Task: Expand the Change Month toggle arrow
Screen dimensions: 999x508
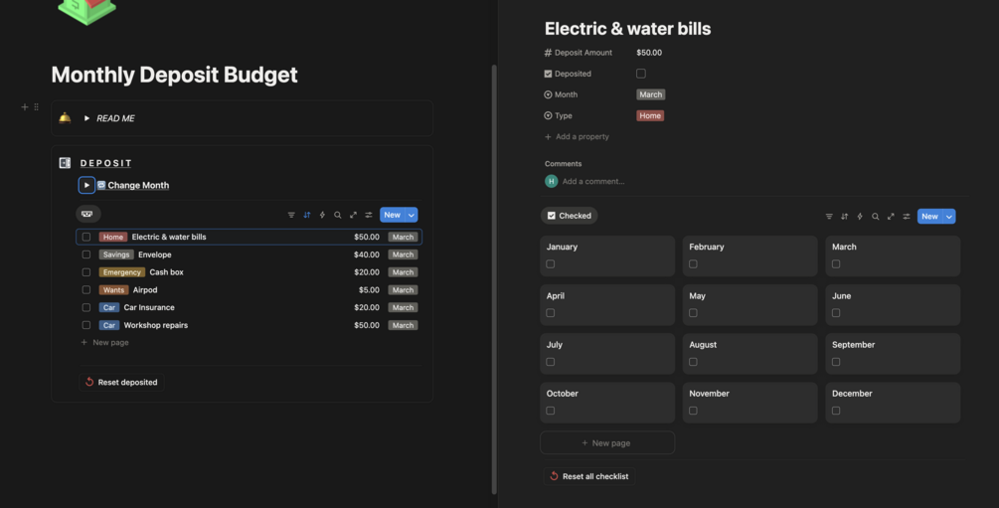Action: (87, 185)
